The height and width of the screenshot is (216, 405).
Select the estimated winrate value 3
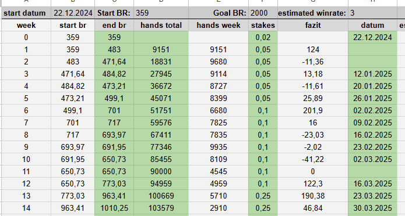(x=372, y=13)
